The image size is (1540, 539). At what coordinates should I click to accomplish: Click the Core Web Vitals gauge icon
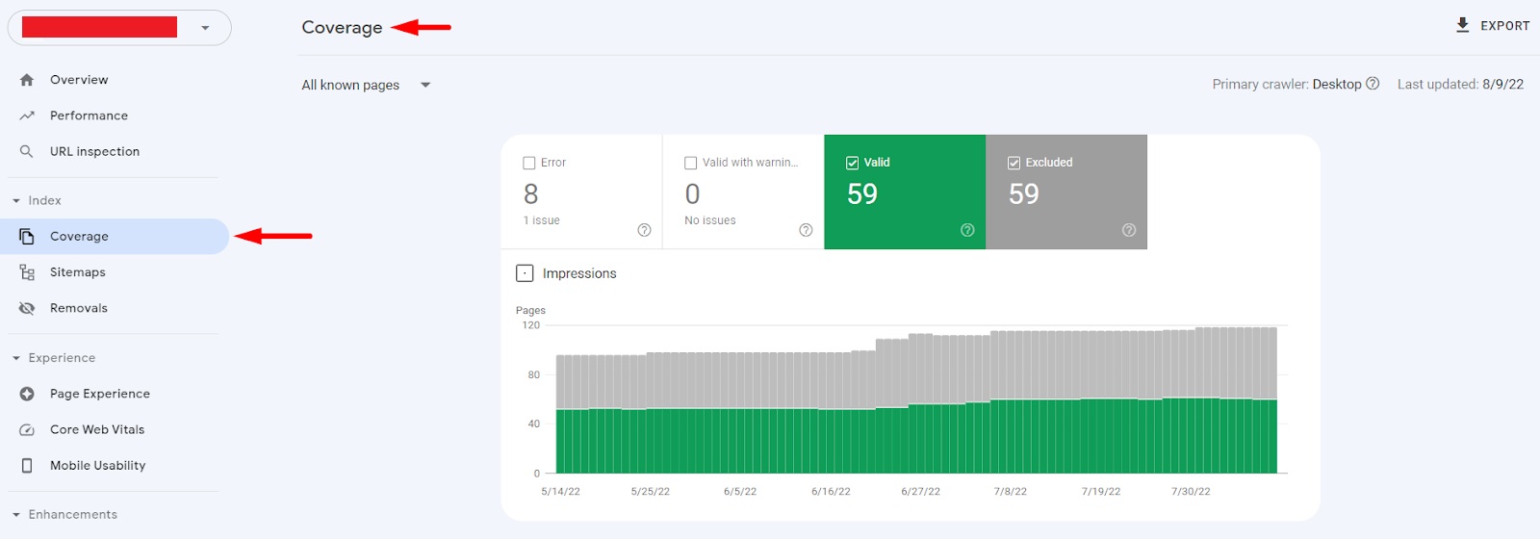click(x=27, y=430)
